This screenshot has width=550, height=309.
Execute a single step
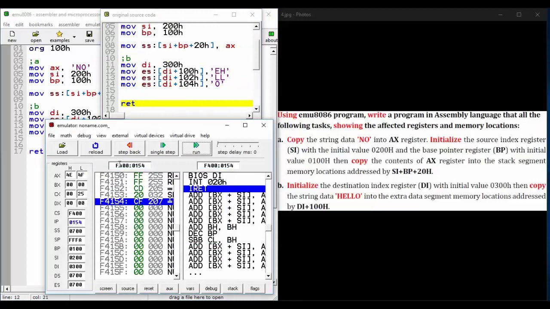[x=163, y=148]
